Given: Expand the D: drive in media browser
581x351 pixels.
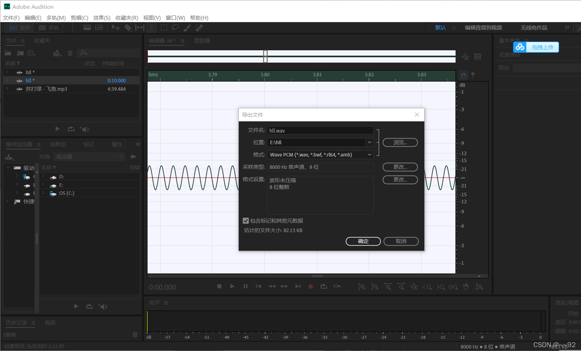Looking at the screenshot, I should click(x=43, y=176).
